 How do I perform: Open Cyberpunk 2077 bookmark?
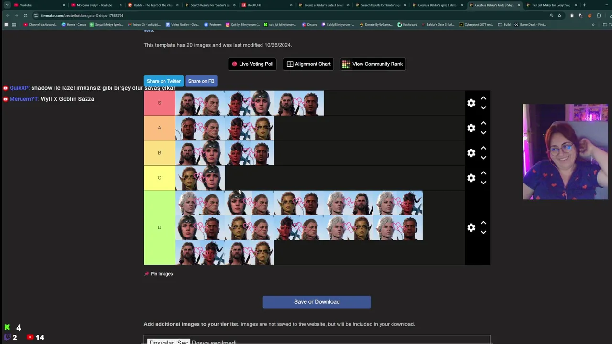[x=476, y=24]
